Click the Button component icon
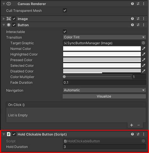 [x=8, y=25]
